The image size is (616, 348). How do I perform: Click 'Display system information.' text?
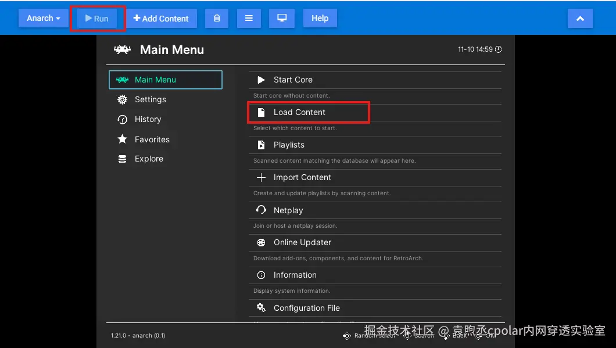[x=292, y=291]
